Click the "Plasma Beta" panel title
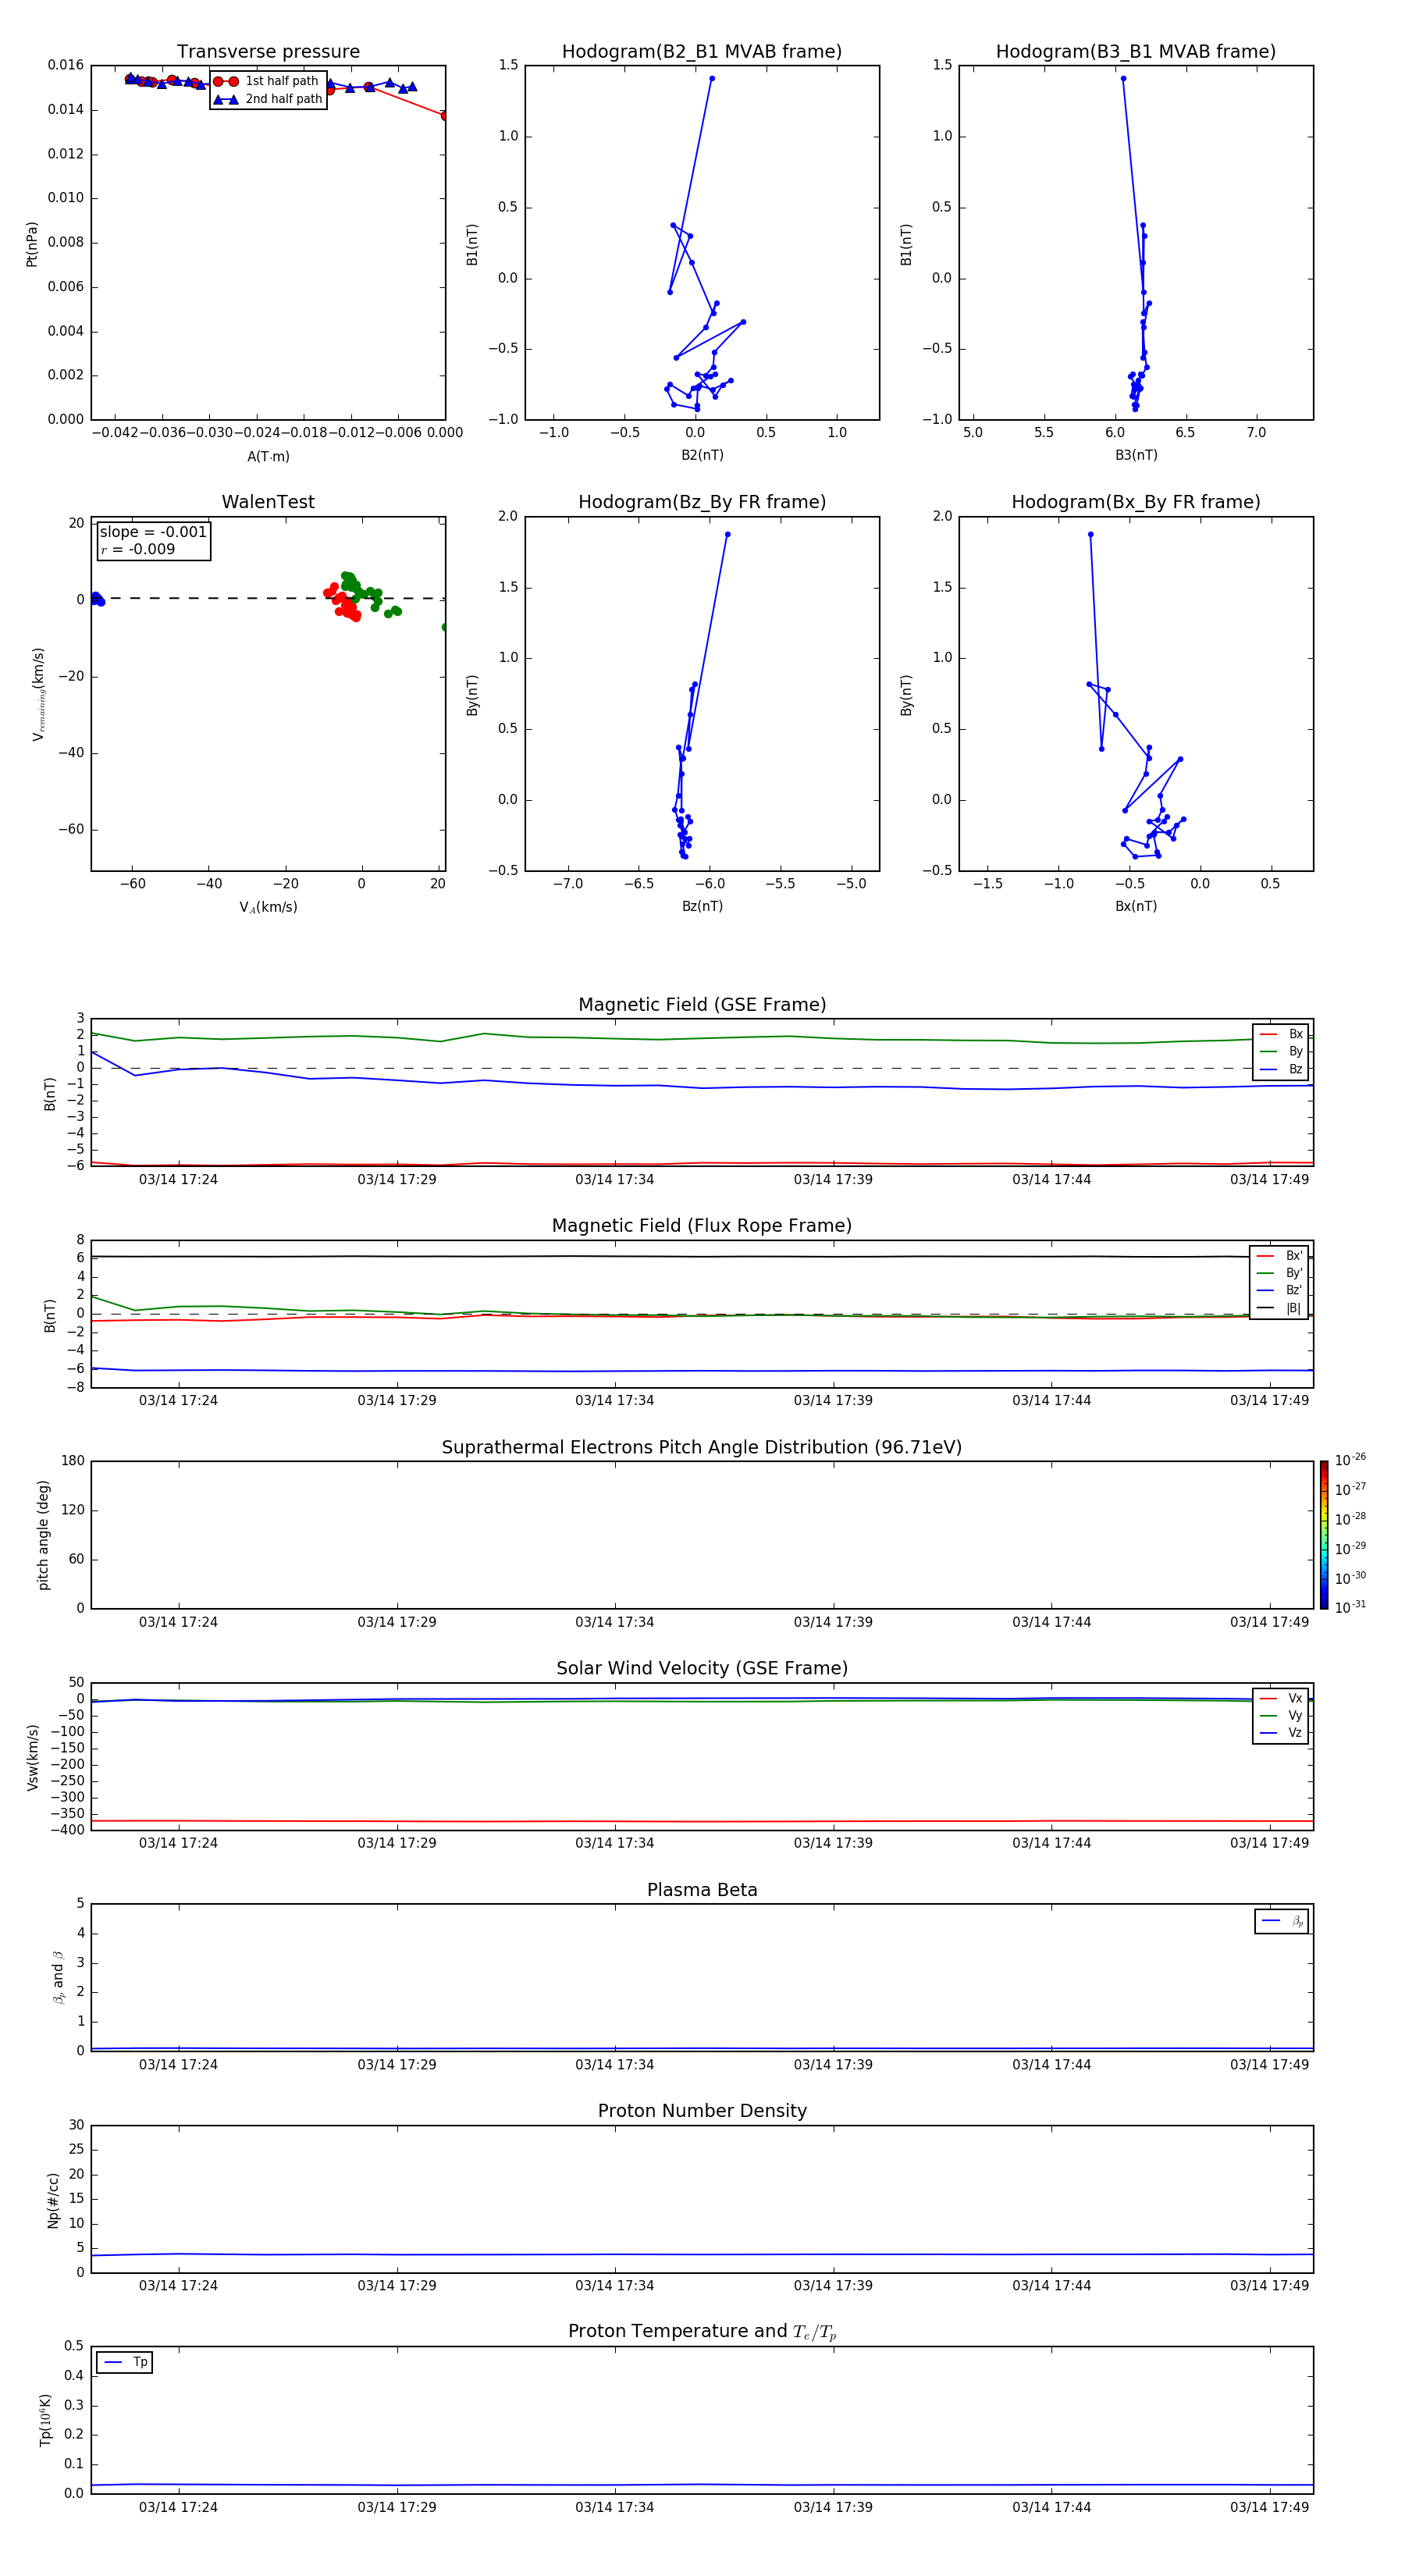This screenshot has width=1405, height=2576. coord(702,1891)
